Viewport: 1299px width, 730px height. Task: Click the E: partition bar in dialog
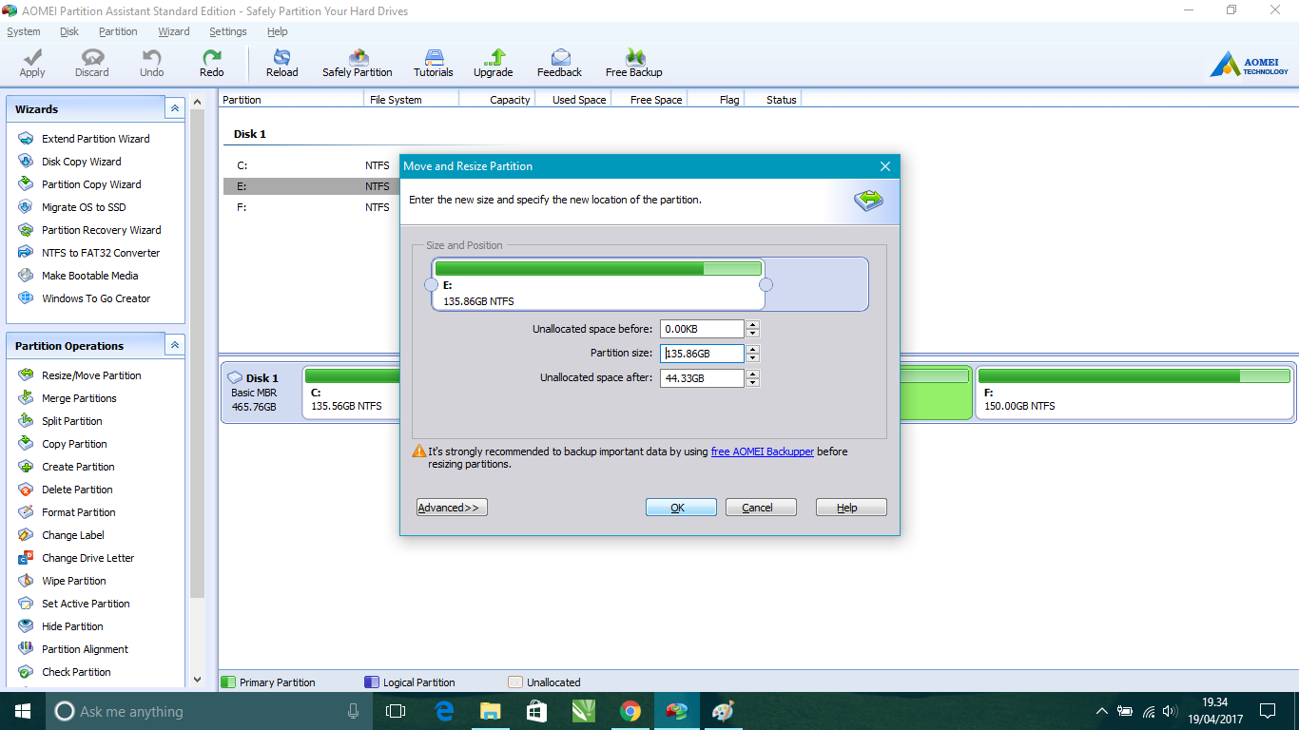[x=598, y=284]
